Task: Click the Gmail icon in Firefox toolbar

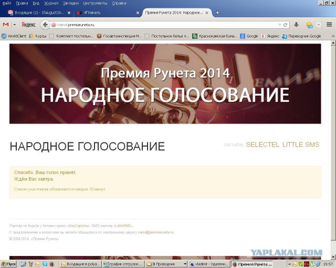Action: click(6, 25)
